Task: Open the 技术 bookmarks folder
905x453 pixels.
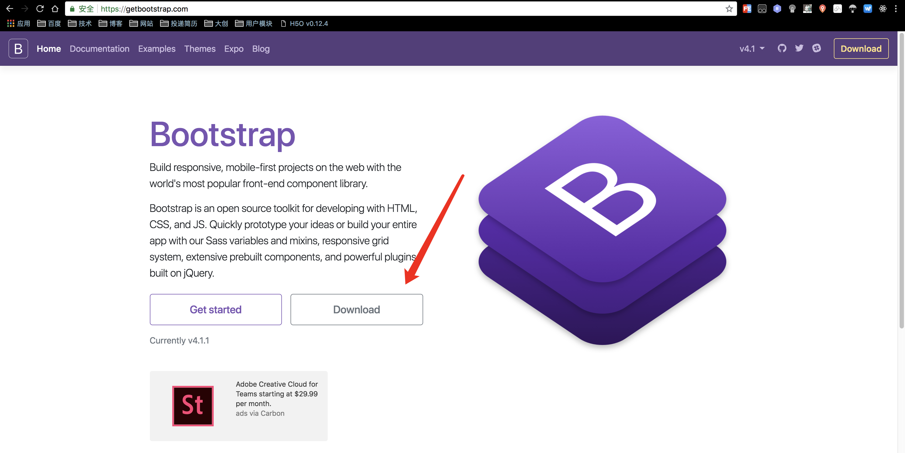Action: (x=80, y=23)
